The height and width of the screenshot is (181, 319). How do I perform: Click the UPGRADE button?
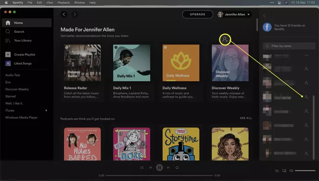click(198, 14)
